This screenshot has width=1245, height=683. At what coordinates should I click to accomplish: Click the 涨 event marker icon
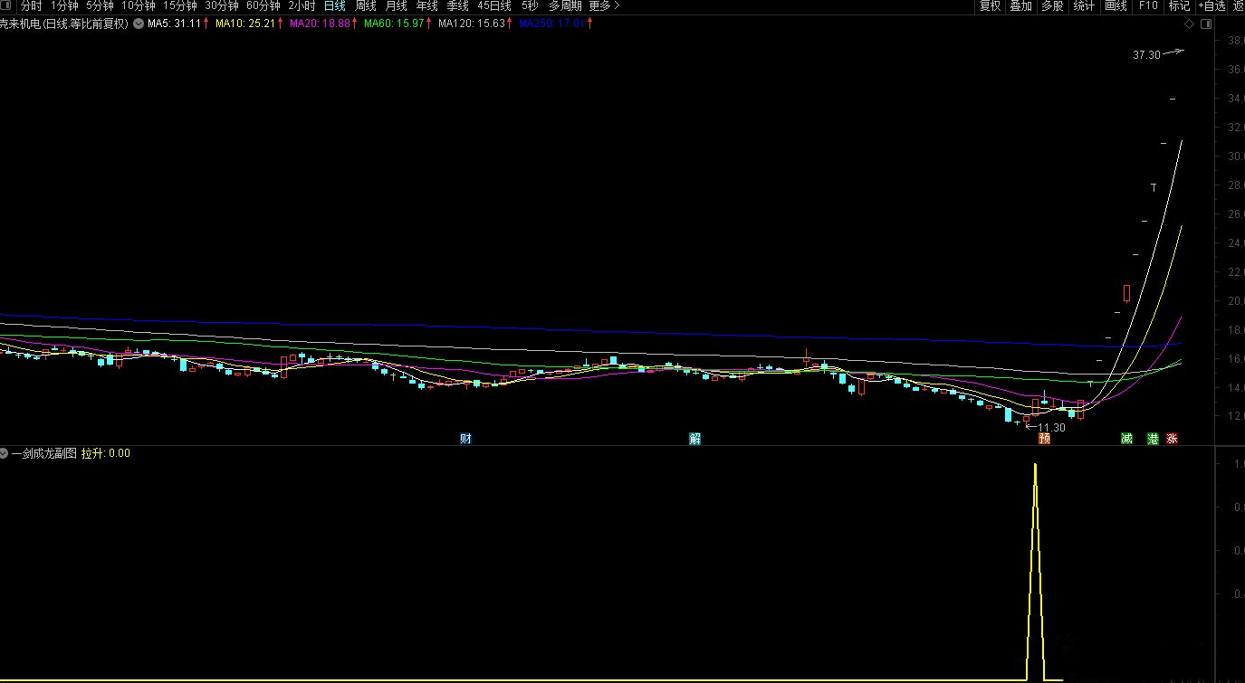click(1172, 439)
